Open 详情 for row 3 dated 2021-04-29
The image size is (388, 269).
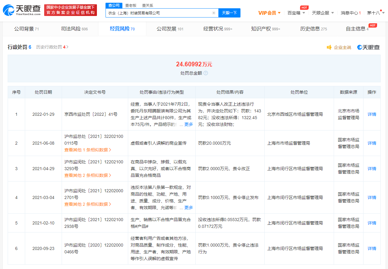click(372, 169)
